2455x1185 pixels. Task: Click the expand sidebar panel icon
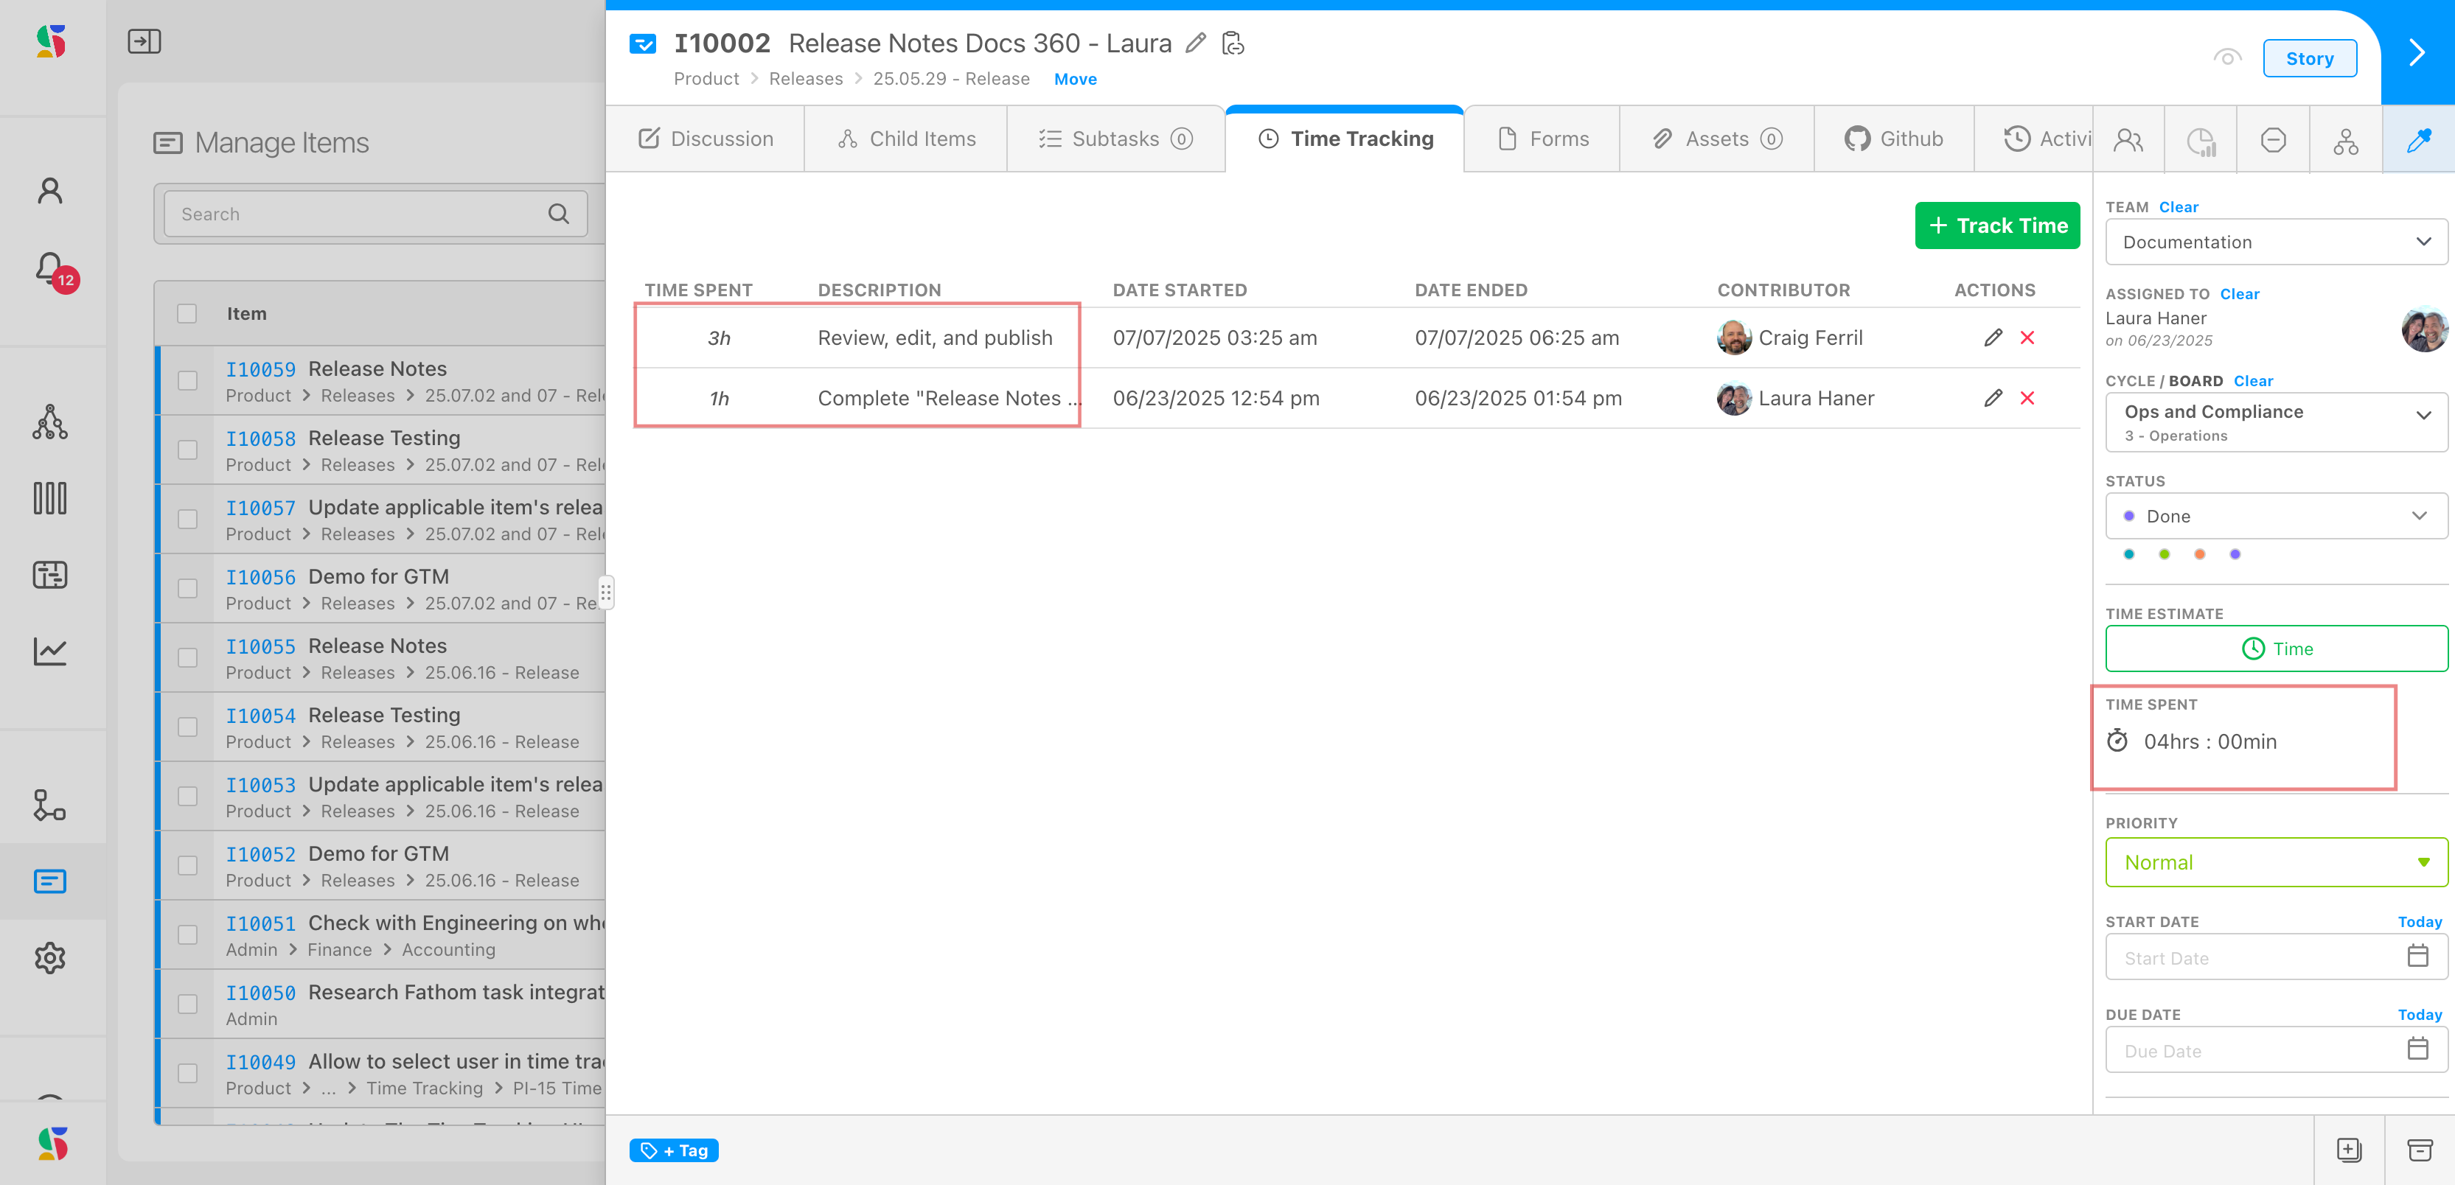[x=144, y=41]
